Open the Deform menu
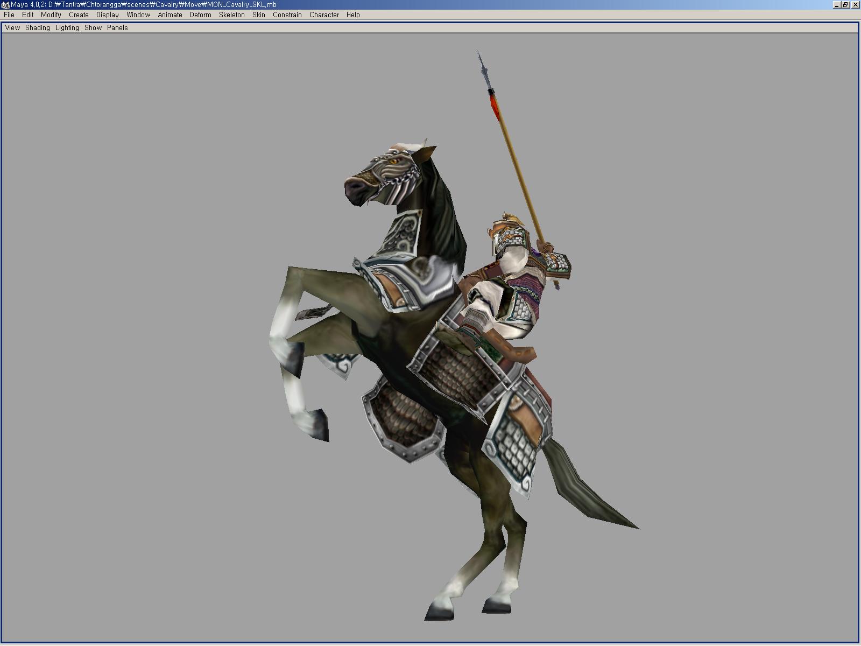The width and height of the screenshot is (861, 646). coord(200,15)
